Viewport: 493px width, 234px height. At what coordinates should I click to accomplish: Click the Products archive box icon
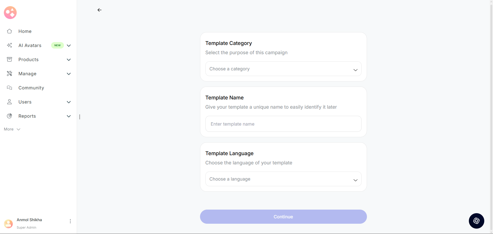10,59
